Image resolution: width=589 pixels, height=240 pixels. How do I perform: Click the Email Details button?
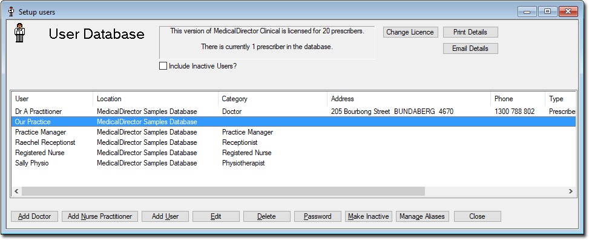pyautogui.click(x=470, y=48)
